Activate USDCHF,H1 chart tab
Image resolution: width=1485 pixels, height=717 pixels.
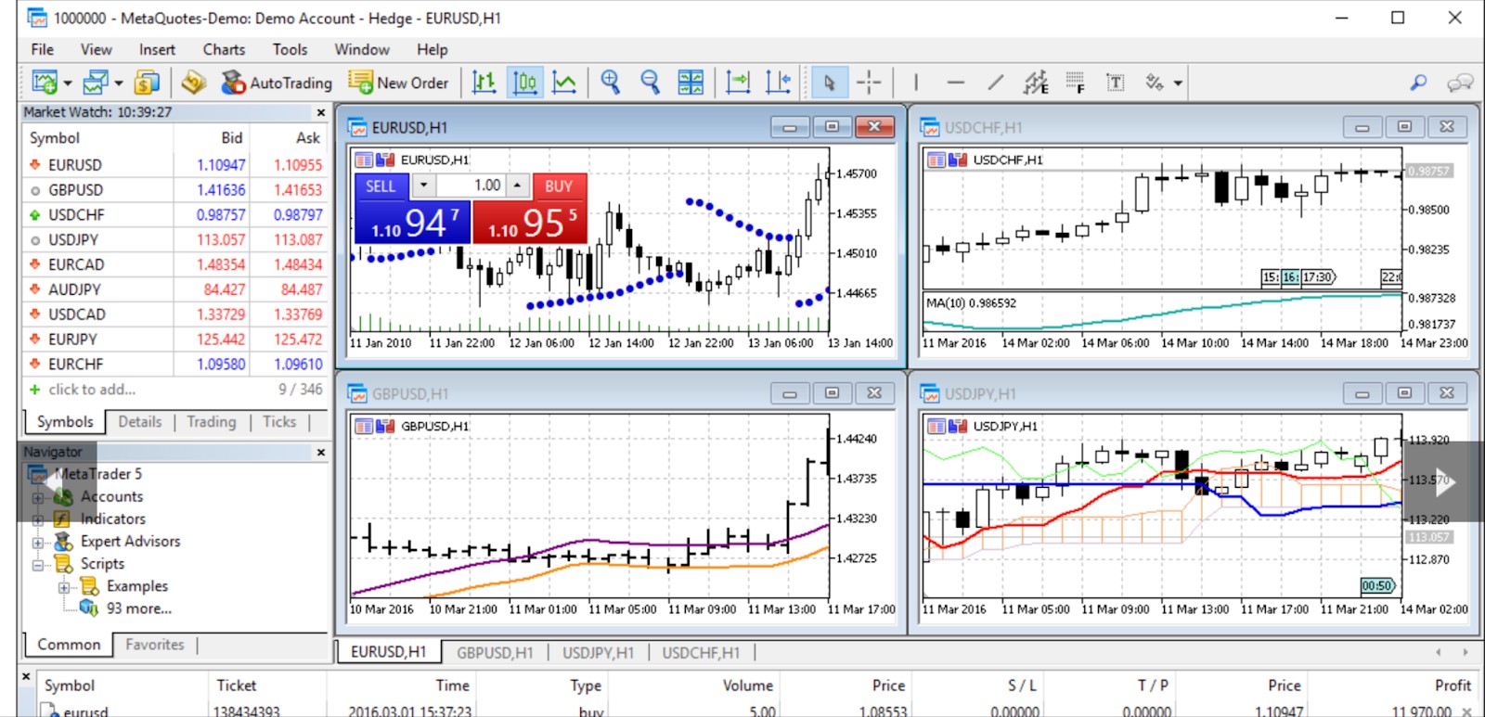pyautogui.click(x=701, y=653)
